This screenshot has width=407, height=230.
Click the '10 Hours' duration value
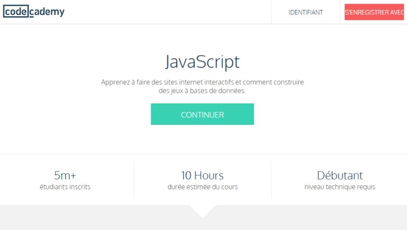tap(202, 175)
